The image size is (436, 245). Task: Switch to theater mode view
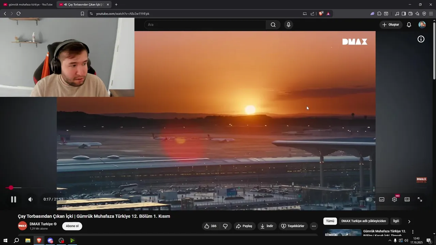click(x=407, y=199)
